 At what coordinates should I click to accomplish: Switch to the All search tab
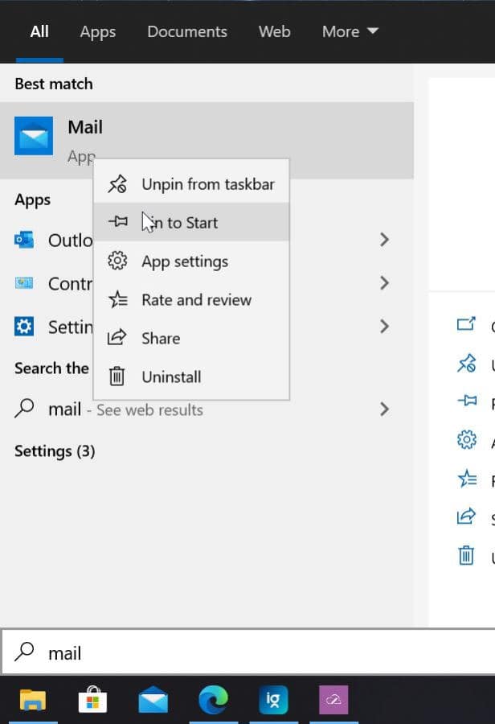coord(39,31)
